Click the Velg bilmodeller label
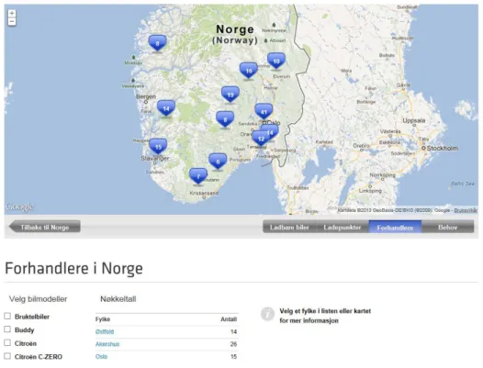 pyautogui.click(x=39, y=299)
